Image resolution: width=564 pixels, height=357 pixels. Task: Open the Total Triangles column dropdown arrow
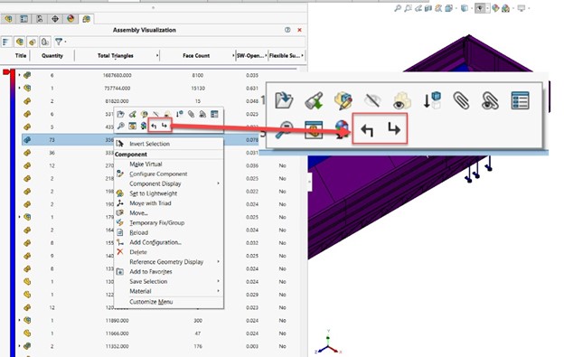(157, 56)
